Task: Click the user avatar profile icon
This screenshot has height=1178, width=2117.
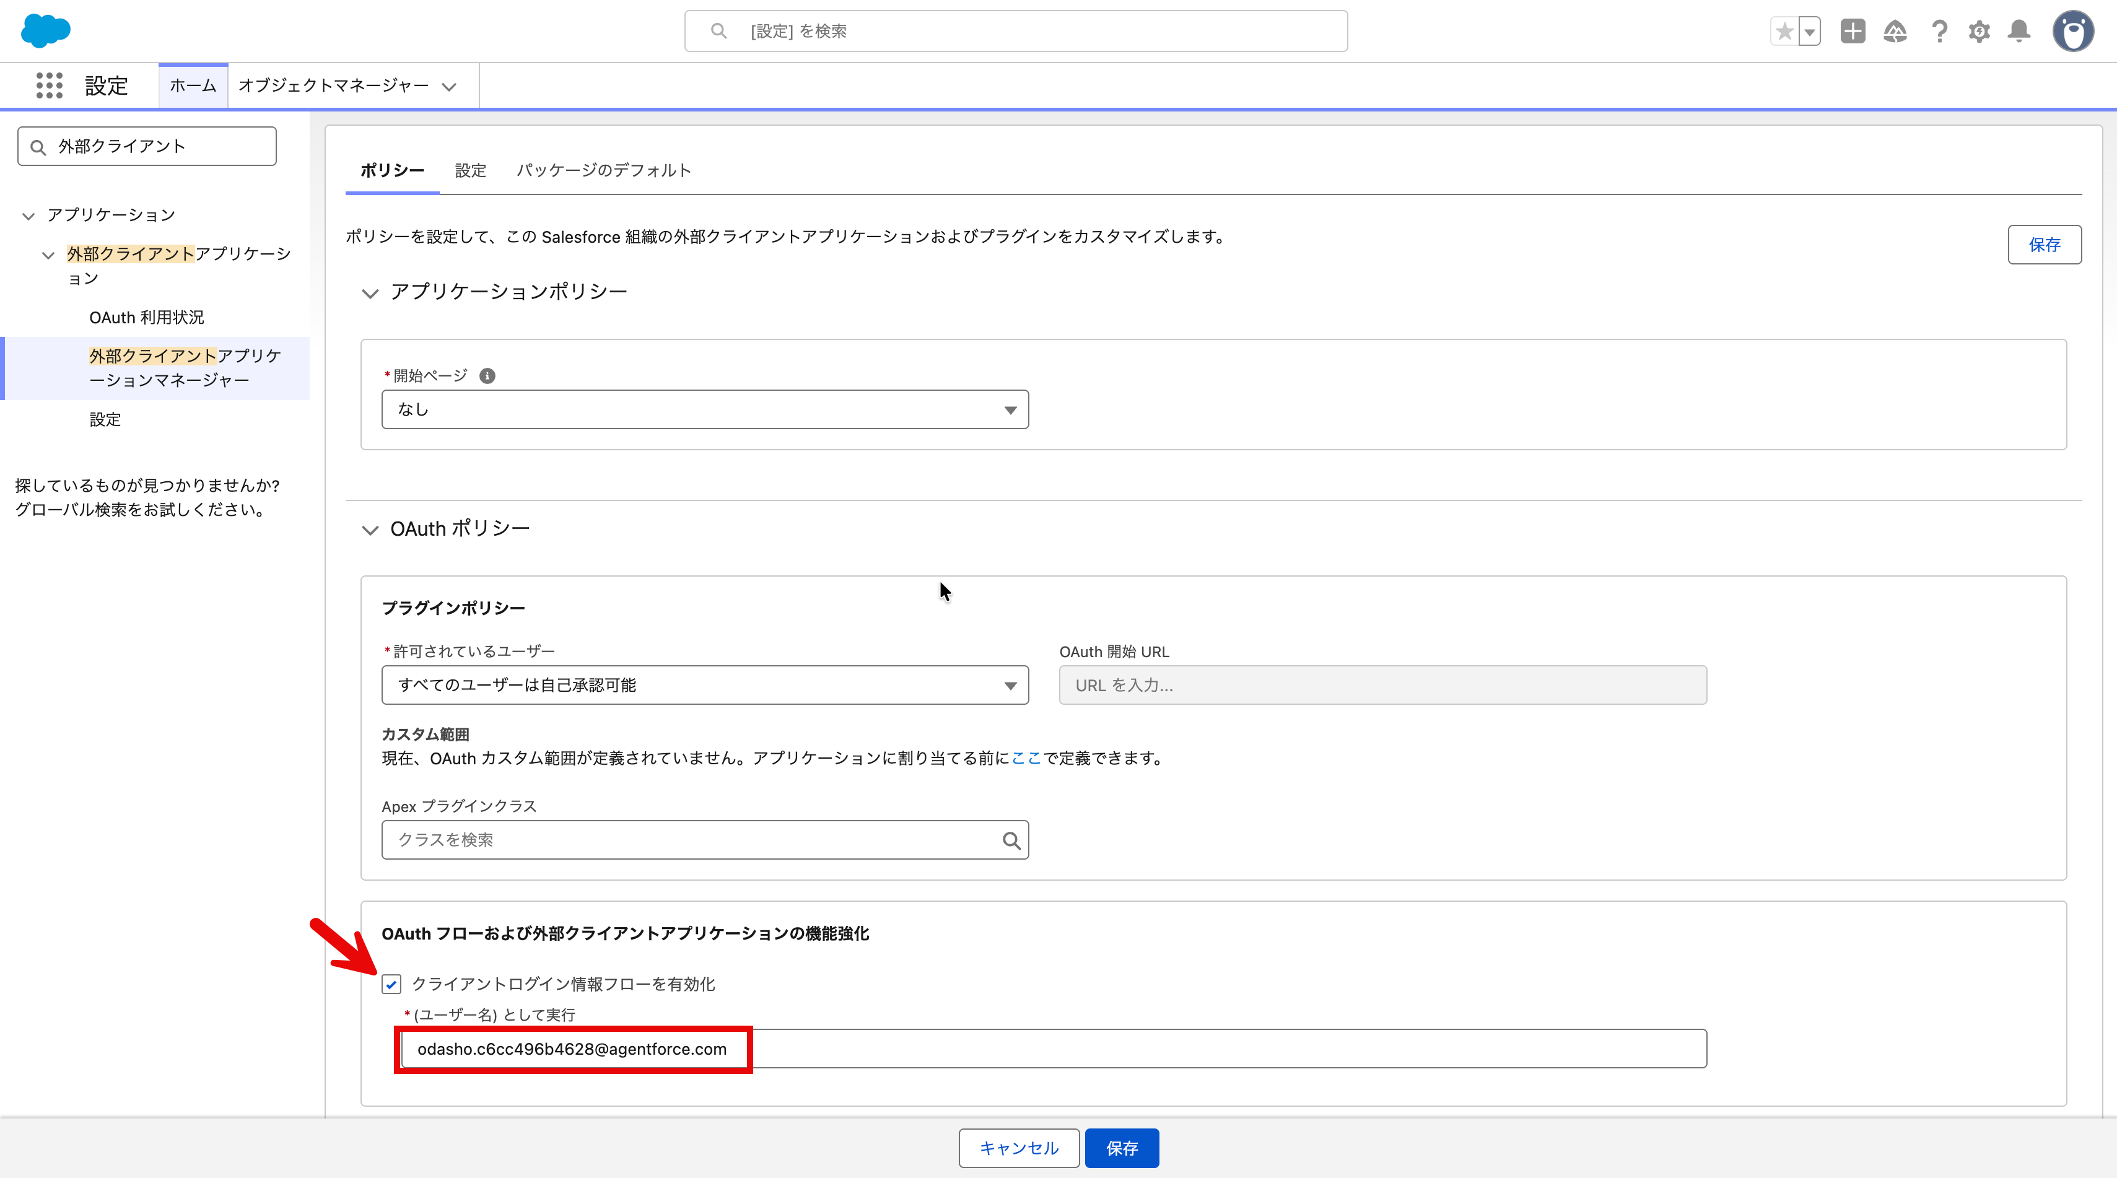Action: pos(2072,31)
